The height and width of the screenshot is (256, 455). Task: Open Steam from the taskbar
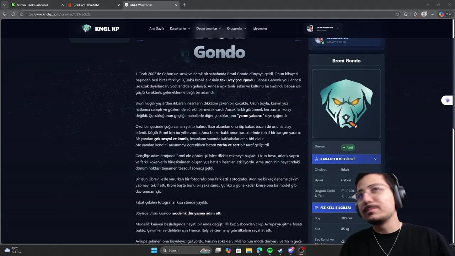click(280, 250)
